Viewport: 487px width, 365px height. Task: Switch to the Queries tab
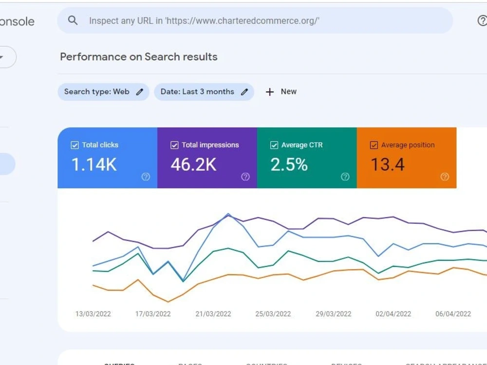[x=119, y=363]
